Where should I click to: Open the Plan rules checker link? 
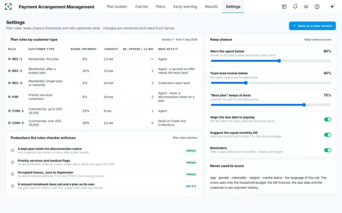(185, 138)
